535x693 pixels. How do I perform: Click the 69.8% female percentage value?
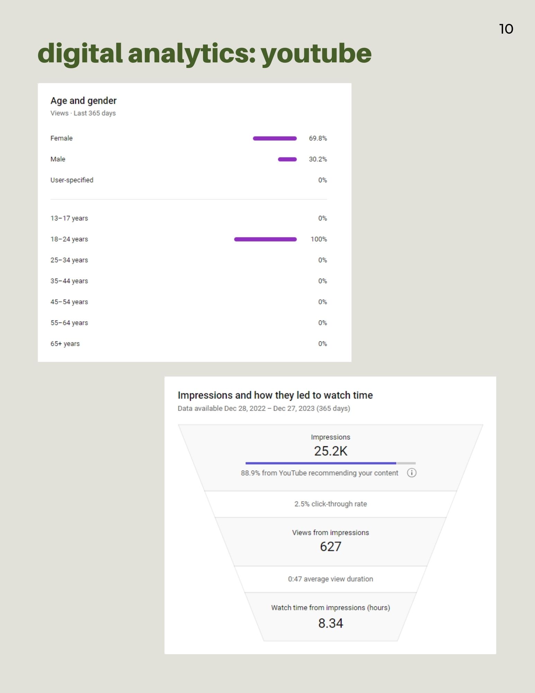(x=318, y=138)
